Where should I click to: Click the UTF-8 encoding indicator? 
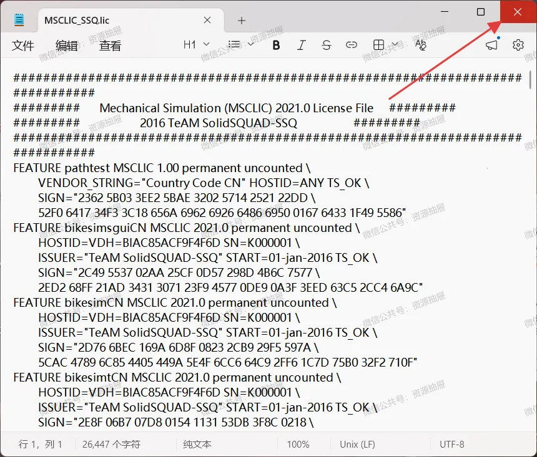click(451, 445)
